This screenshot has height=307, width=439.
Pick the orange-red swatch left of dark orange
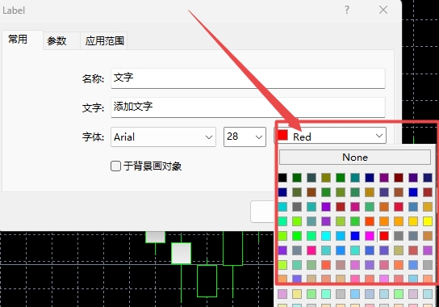(x=370, y=221)
